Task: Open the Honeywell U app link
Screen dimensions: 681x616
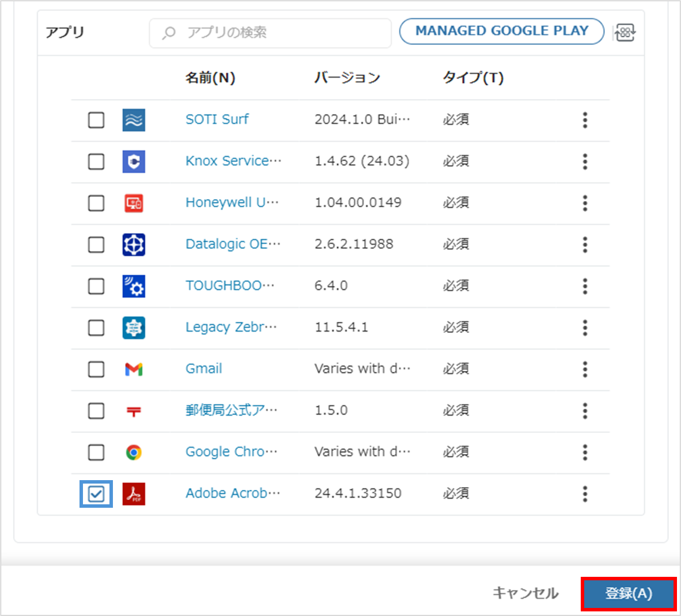Action: coord(232,203)
